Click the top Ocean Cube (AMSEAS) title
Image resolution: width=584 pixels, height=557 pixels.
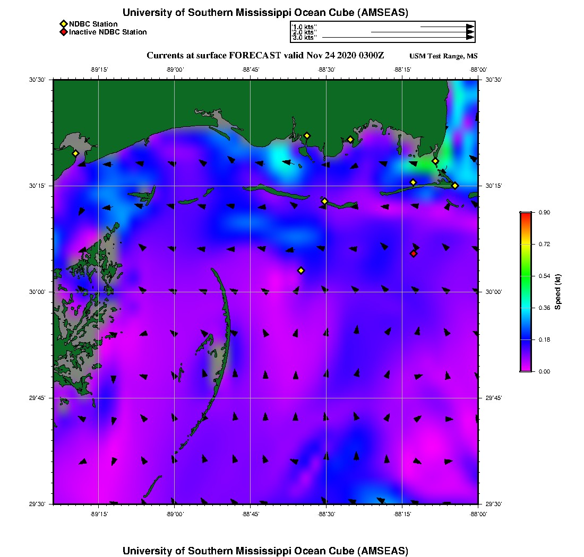[265, 12]
